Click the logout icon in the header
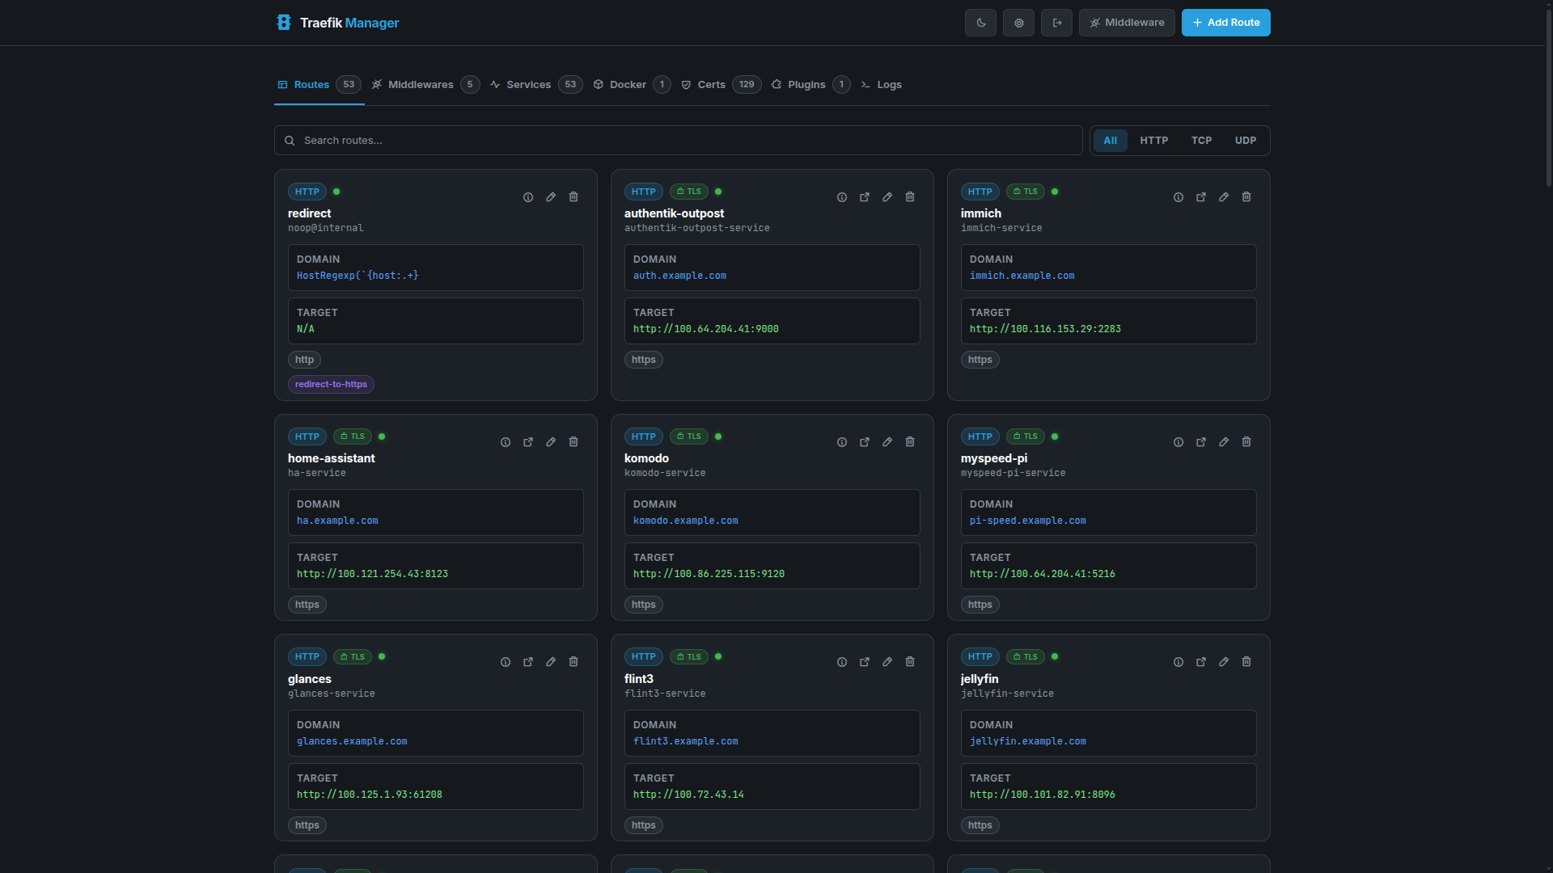Viewport: 1553px width, 873px height. [x=1056, y=23]
